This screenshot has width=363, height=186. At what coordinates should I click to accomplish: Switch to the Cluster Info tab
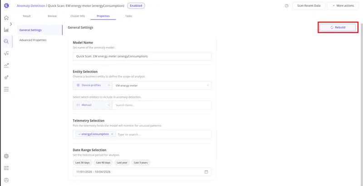pyautogui.click(x=78, y=16)
